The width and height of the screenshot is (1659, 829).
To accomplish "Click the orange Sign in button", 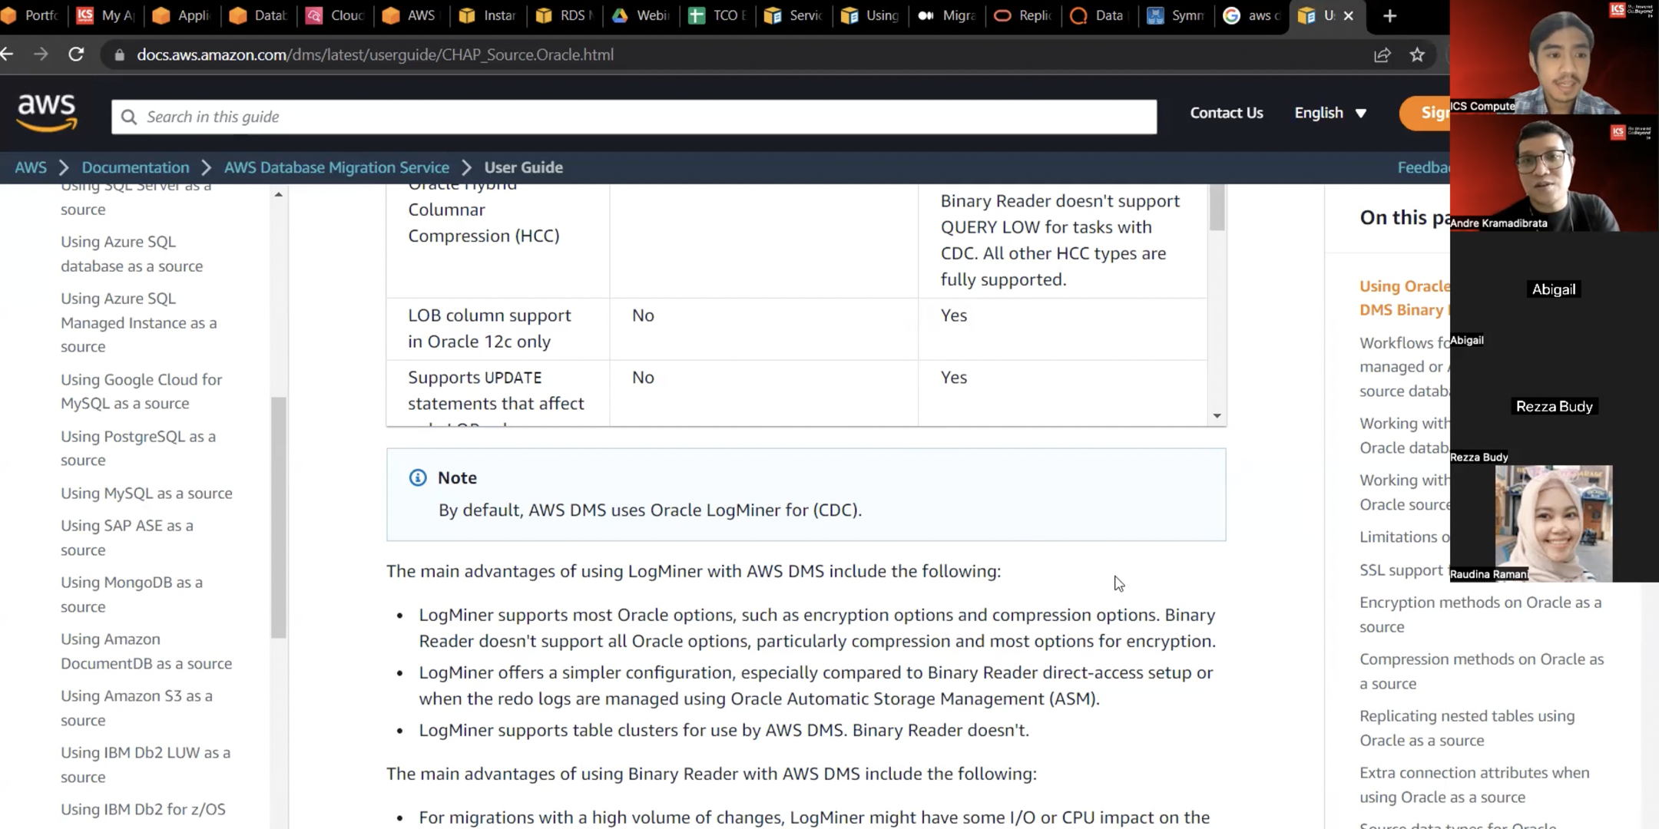I will [x=1425, y=113].
